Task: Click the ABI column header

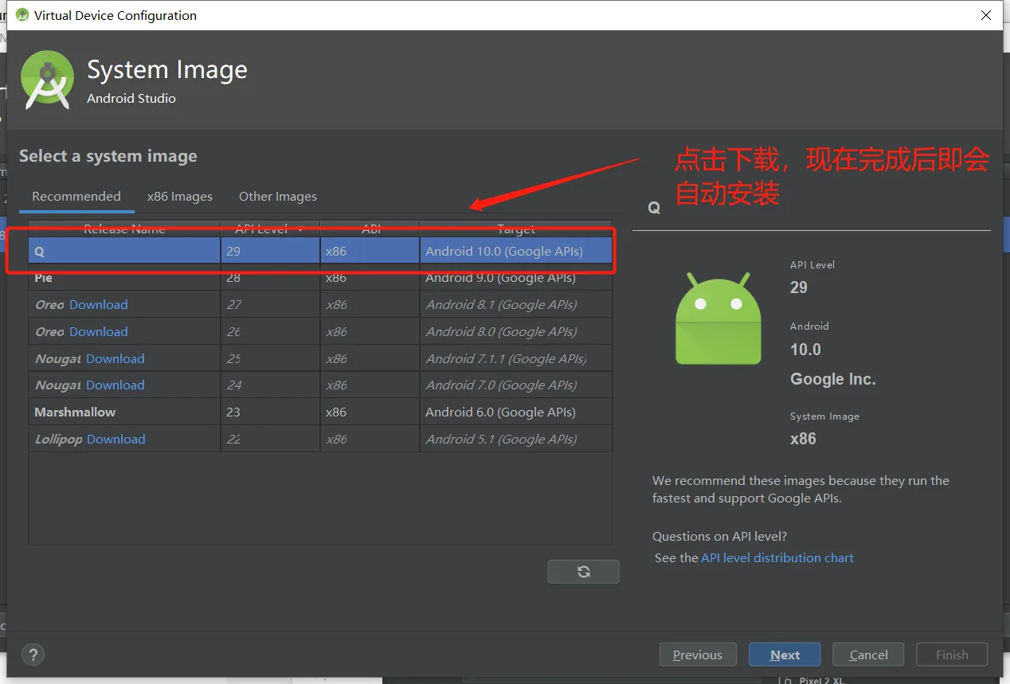Action: [x=370, y=229]
